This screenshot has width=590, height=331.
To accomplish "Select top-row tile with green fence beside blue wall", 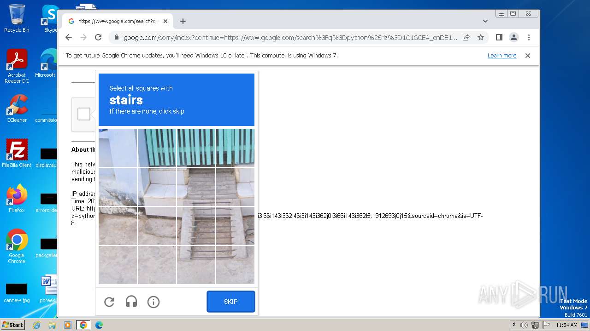I will click(x=157, y=148).
